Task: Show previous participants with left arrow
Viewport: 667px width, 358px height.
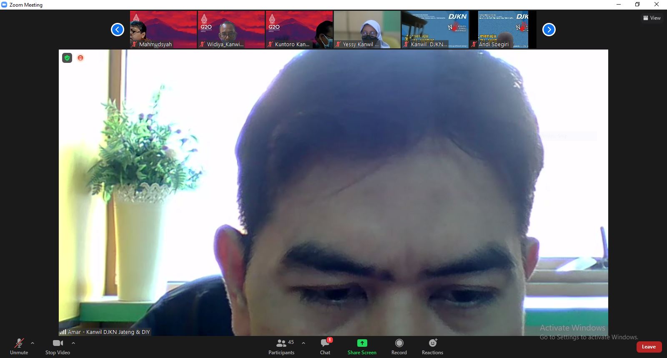Action: pos(118,30)
